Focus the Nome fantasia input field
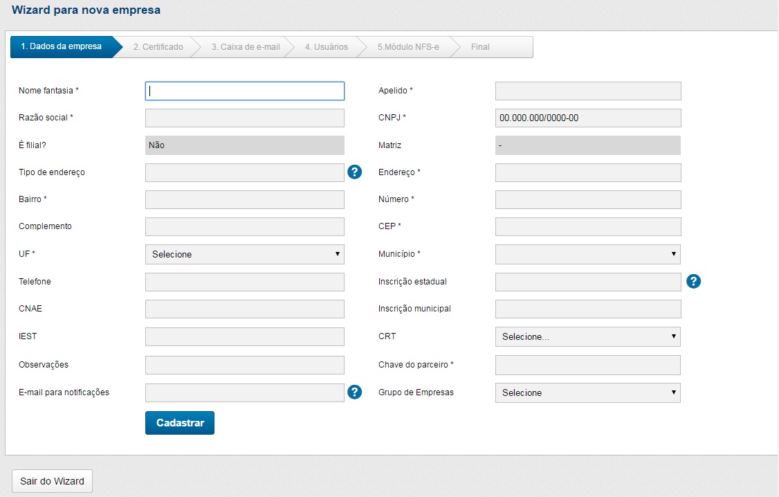The image size is (779, 497). click(x=244, y=91)
